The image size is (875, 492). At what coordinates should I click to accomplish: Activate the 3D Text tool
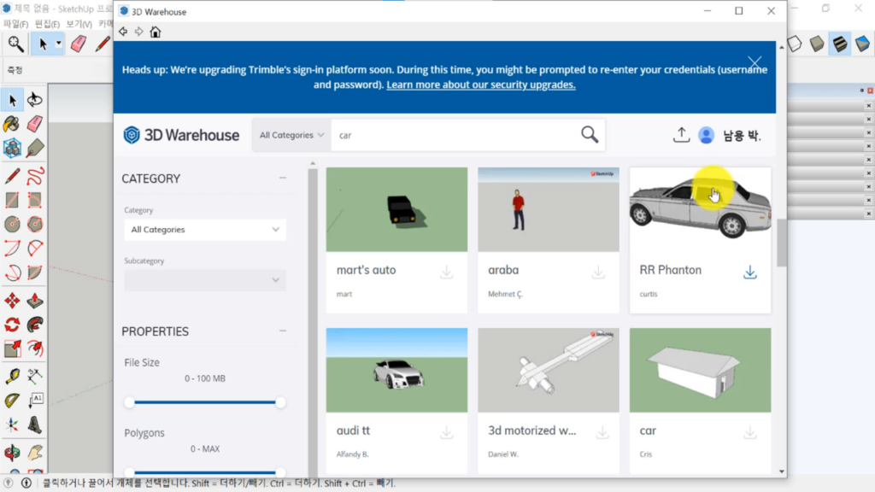pos(34,425)
